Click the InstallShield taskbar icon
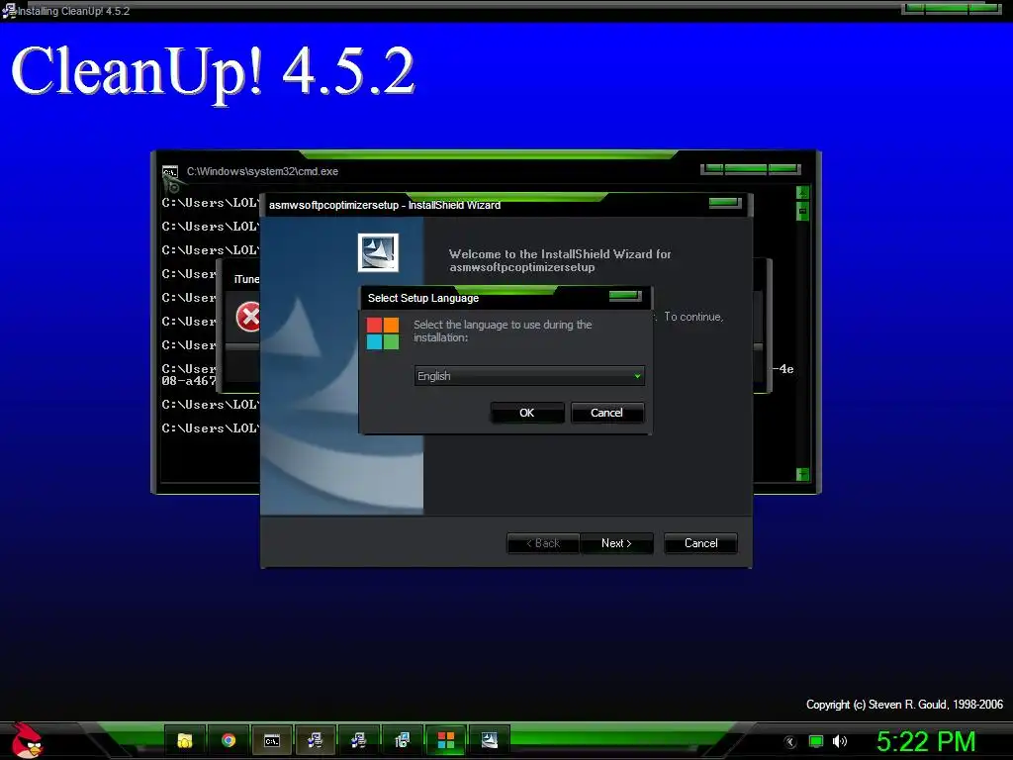Screen dimensions: 1013x760 [x=489, y=740]
